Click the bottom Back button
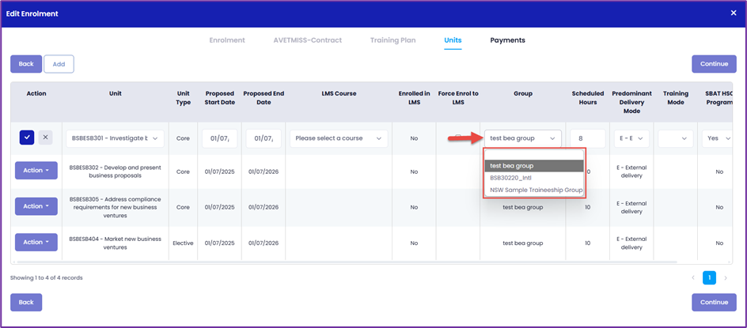Screen dimensions: 747x328 (26, 302)
